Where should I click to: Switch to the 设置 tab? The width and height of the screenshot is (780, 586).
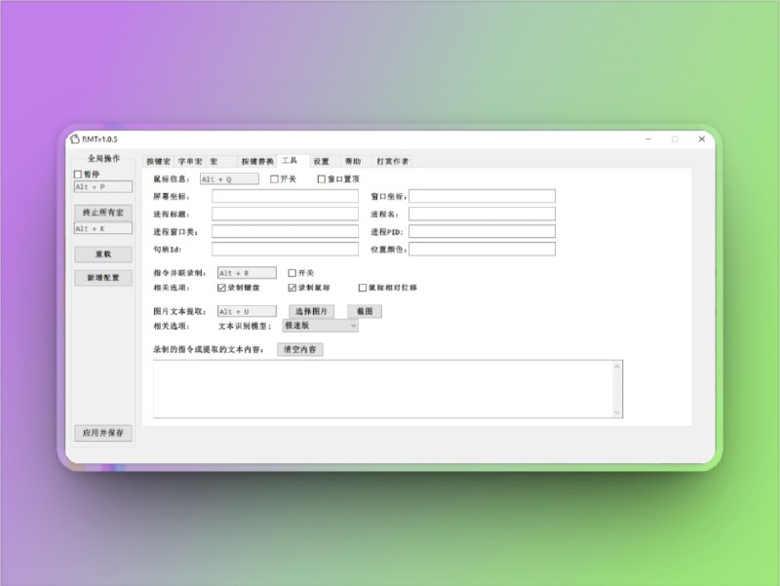coord(324,160)
